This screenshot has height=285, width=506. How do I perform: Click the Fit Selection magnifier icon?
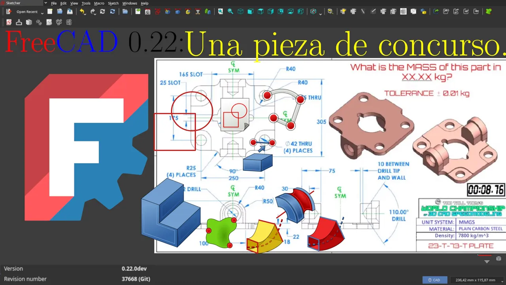(230, 12)
